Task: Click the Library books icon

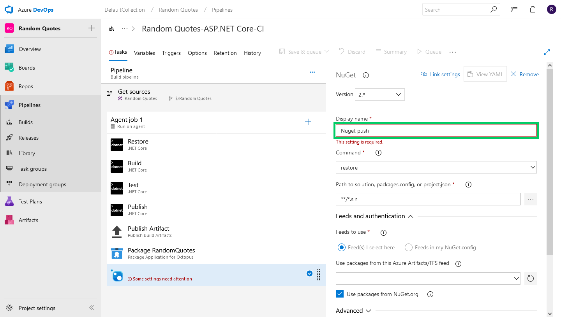Action: [x=10, y=153]
